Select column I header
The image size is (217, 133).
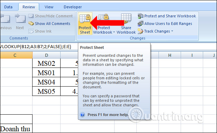[x=192, y=55]
